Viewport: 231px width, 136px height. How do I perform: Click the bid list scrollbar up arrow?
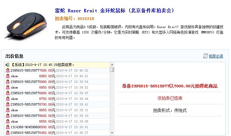(112, 65)
